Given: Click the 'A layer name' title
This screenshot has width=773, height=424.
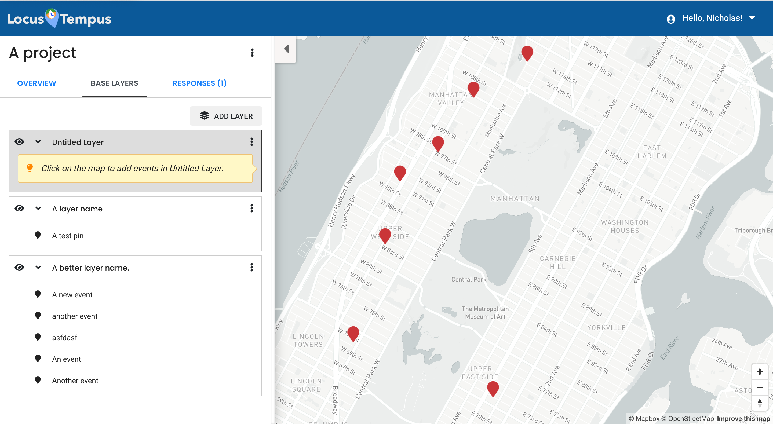Looking at the screenshot, I should [x=77, y=209].
